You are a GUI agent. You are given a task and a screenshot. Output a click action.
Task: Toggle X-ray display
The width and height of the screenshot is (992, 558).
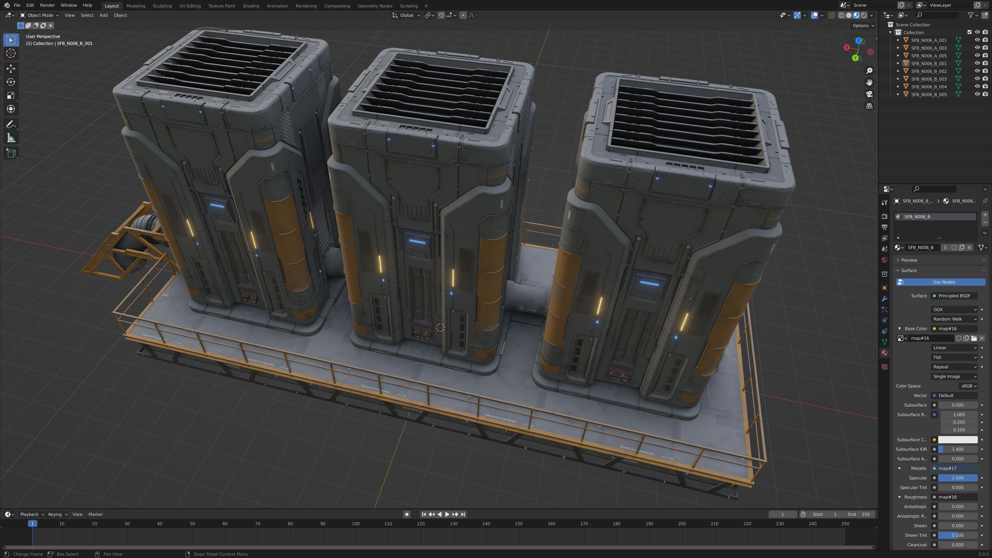tap(831, 16)
